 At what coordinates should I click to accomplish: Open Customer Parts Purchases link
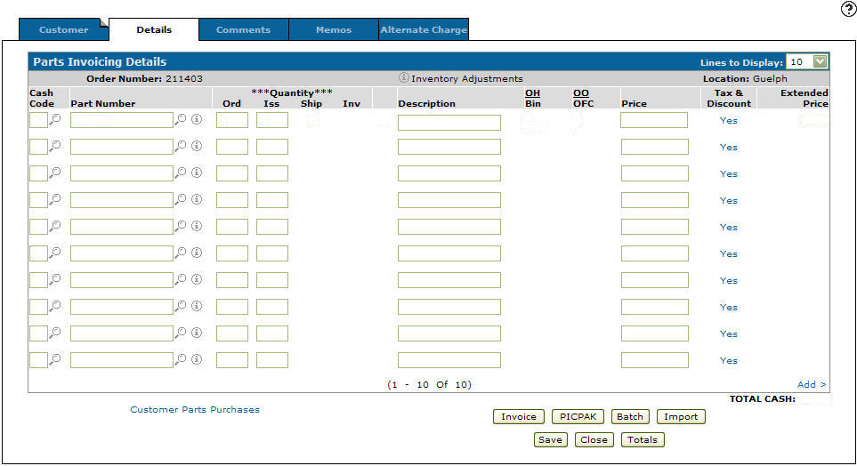click(x=195, y=410)
